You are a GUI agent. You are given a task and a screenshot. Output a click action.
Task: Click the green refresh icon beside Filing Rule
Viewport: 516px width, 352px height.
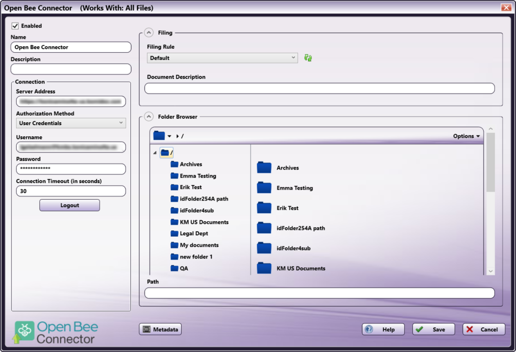[308, 58]
